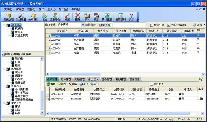Sort by the 设备名称 column header
The image size is (207, 122).
pos(83,31)
